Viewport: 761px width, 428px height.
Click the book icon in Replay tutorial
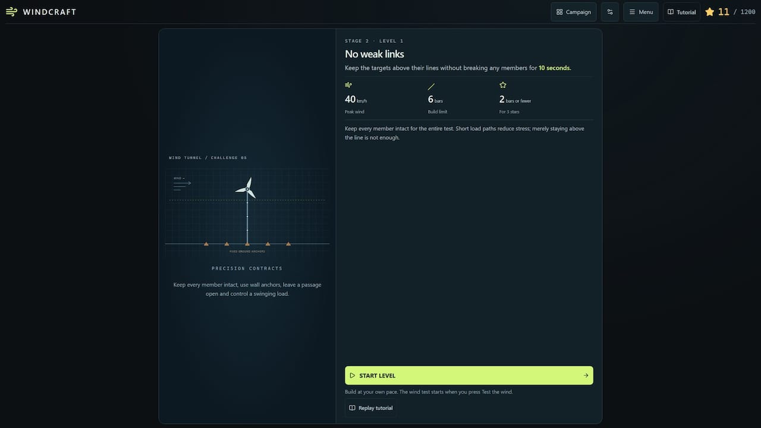coord(353,408)
